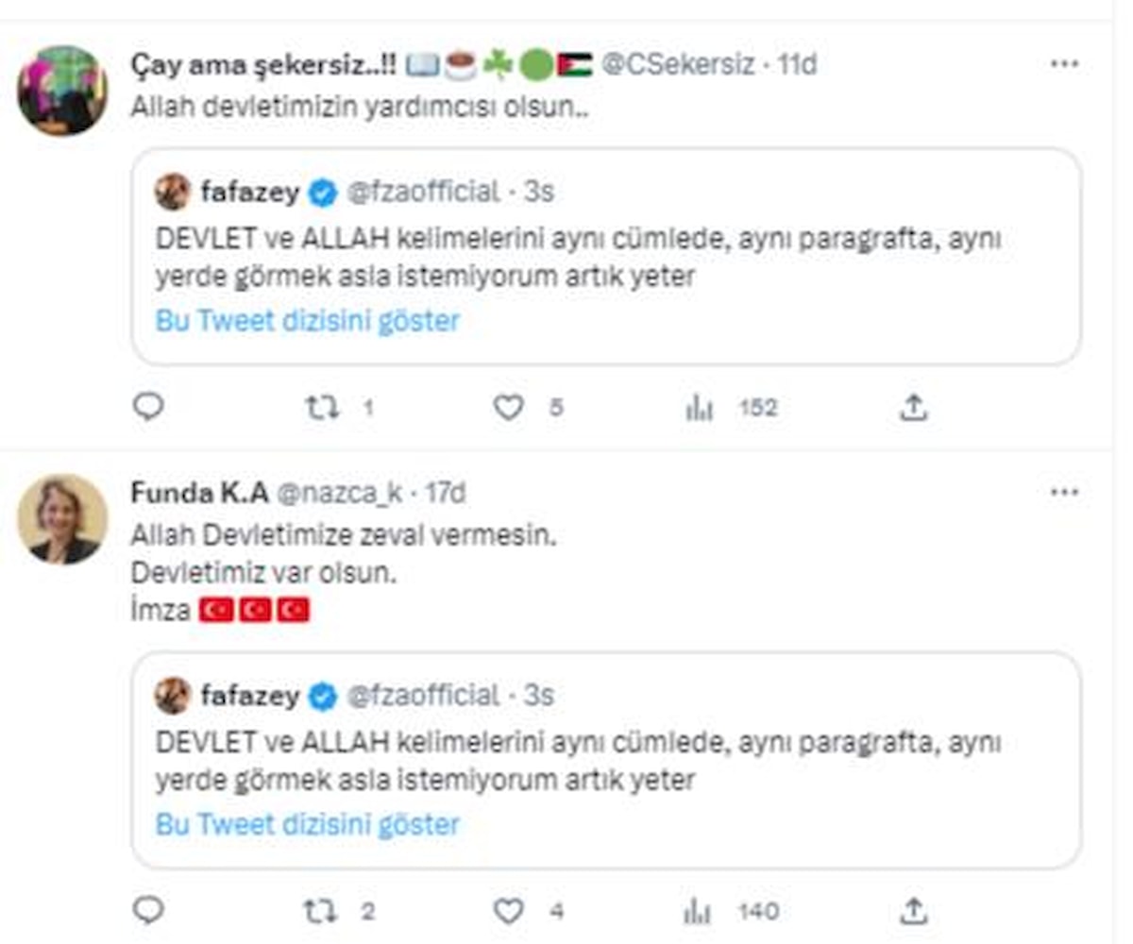The height and width of the screenshot is (944, 1133).
Task: Retweet the @CSekersiz tweet
Action: coord(322,407)
